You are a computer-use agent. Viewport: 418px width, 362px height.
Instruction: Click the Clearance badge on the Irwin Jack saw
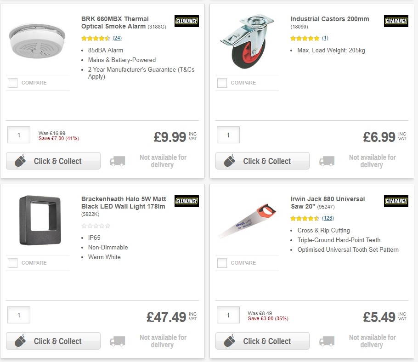click(396, 201)
